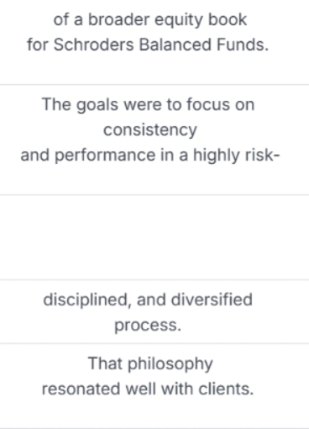Click 'and performance in a highly risk-' line
Image resolution: width=309 pixels, height=429 pixels.
[x=150, y=155]
